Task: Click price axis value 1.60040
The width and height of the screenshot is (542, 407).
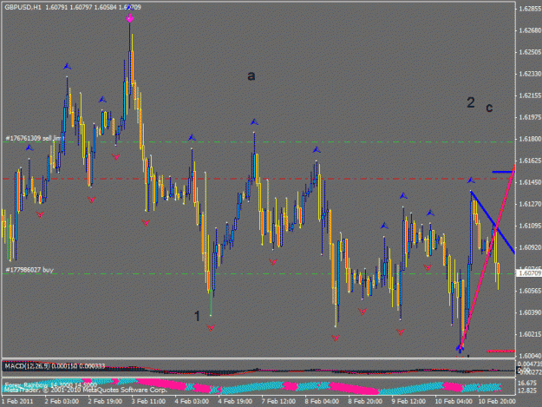Action: [x=530, y=356]
